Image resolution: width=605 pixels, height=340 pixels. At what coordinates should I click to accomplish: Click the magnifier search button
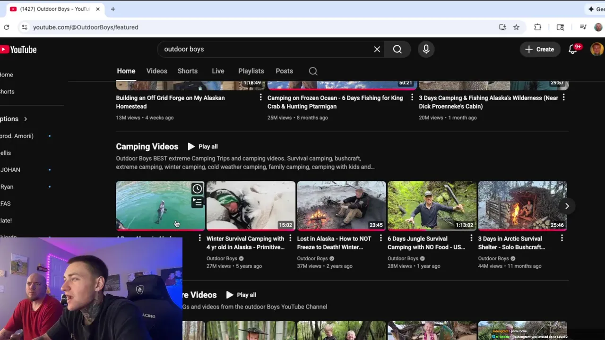pos(398,49)
